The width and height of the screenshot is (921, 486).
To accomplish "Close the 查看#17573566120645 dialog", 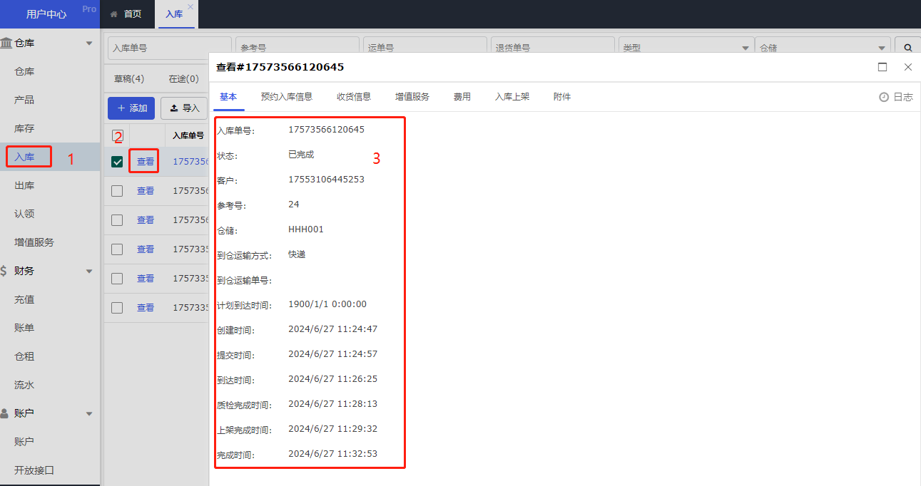I will coord(908,67).
